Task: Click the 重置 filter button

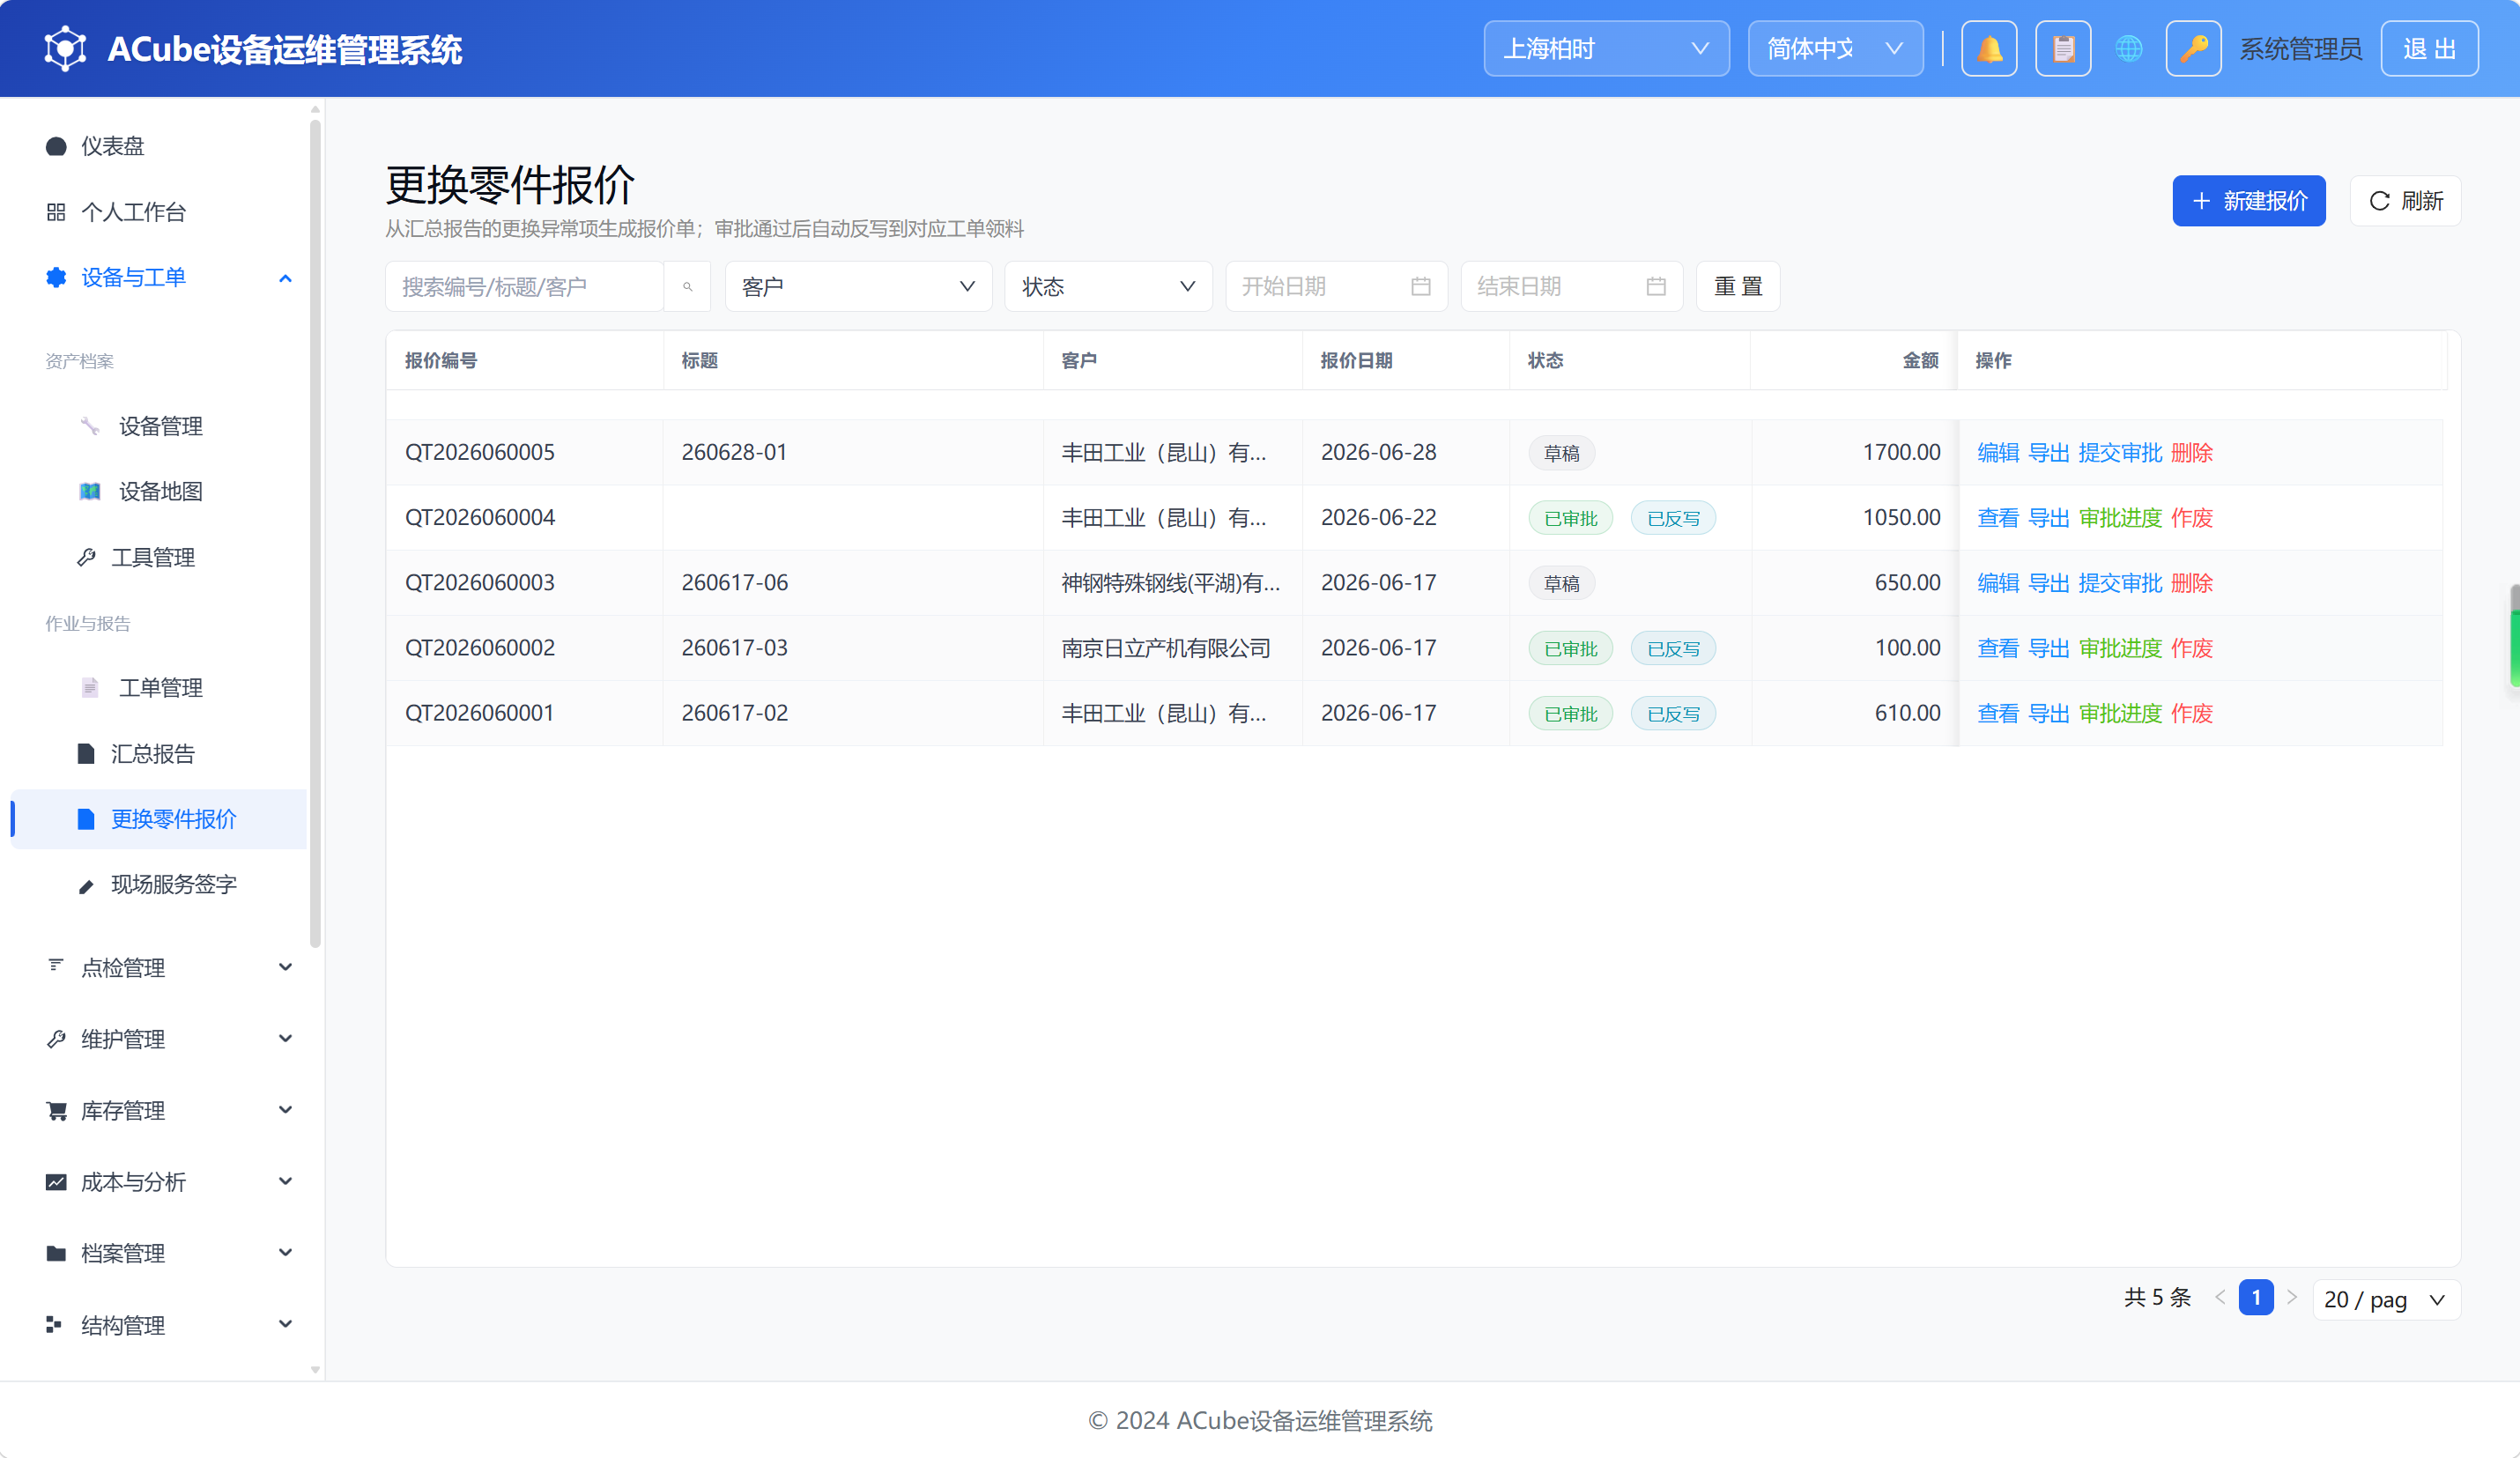Action: [1738, 287]
